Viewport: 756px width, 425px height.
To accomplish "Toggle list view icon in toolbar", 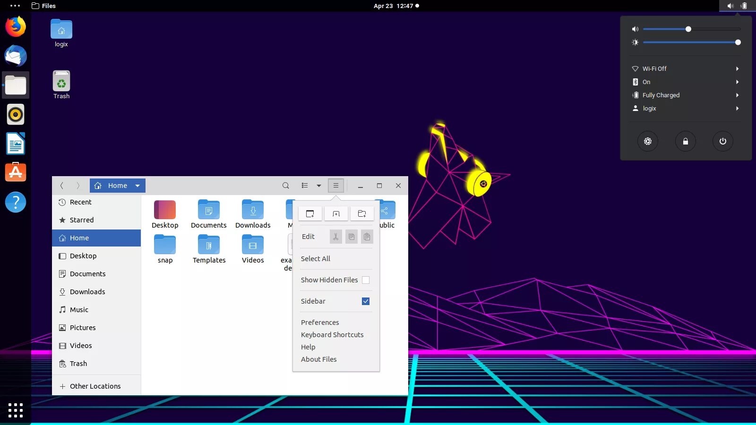I will coord(305,186).
